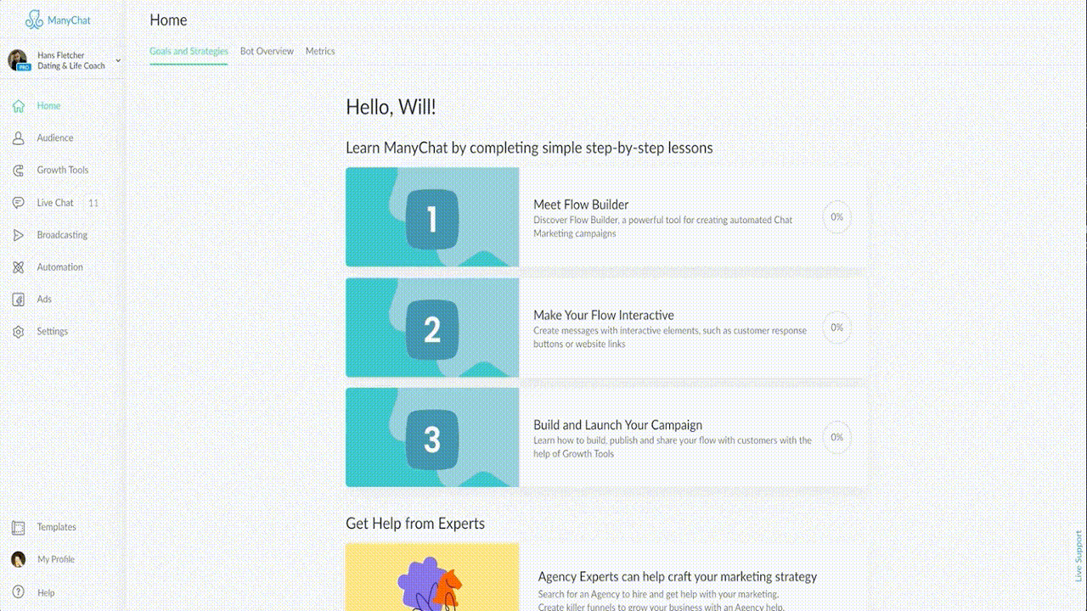1087x611 pixels.
Task: Switch to the Bot Overview tab
Action: pos(267,51)
